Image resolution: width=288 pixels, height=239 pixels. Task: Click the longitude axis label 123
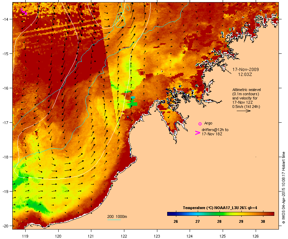click(157, 236)
